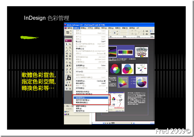This screenshot has height=137, width=194.
Task: Expand the InCopy submenu
Action: pos(91,72)
